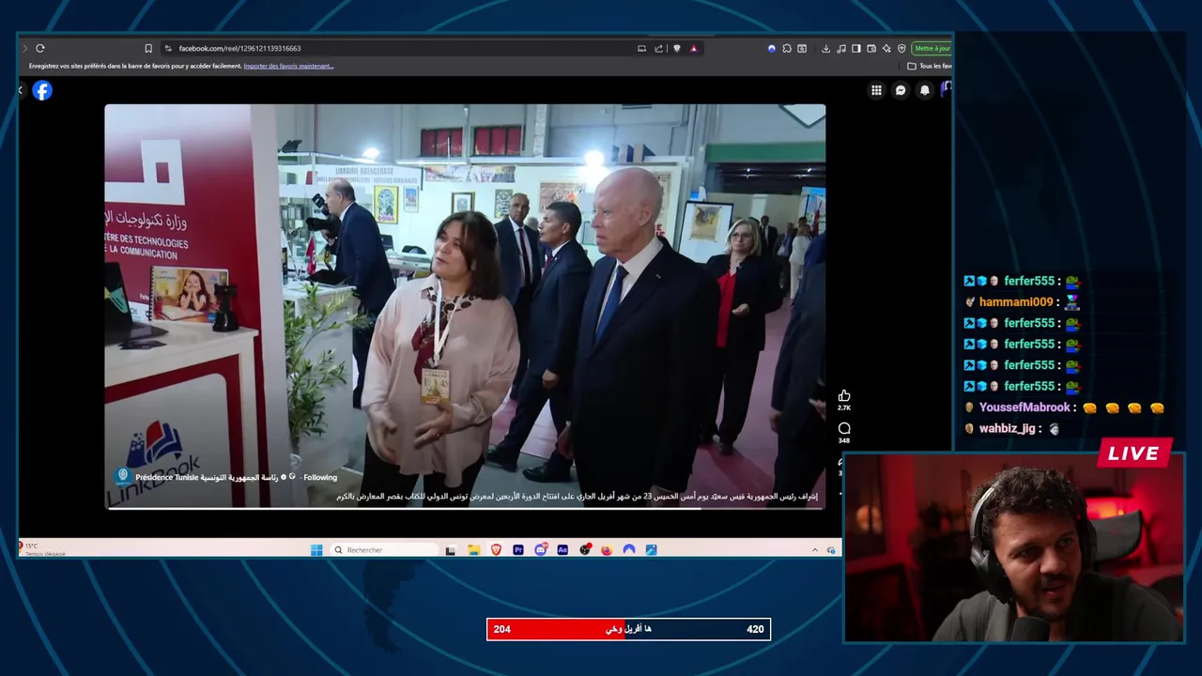The image size is (1202, 676).
Task: Open Discord from taskbar
Action: pos(541,549)
